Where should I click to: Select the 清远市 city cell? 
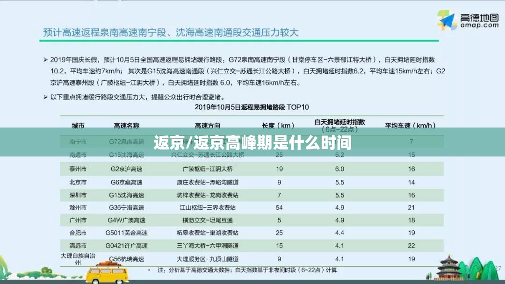[x=78, y=246]
